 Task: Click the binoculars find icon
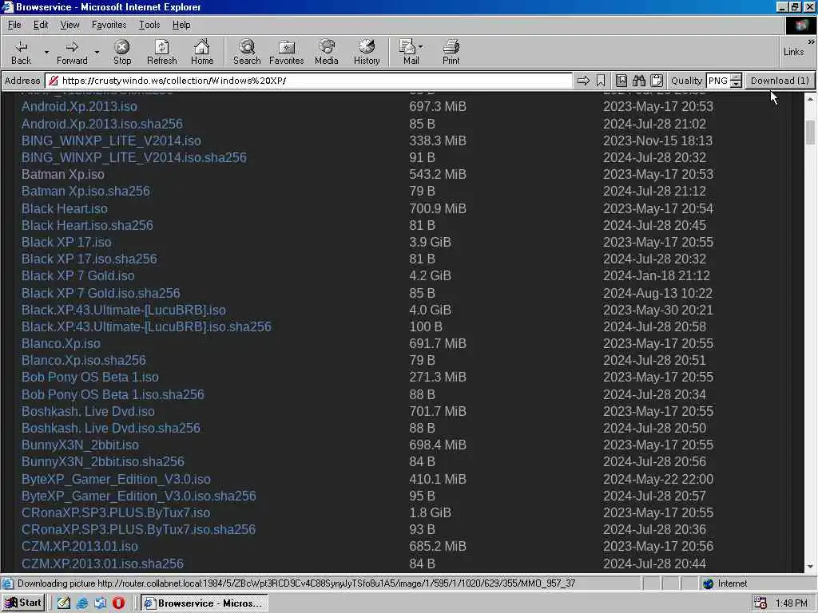pos(639,81)
